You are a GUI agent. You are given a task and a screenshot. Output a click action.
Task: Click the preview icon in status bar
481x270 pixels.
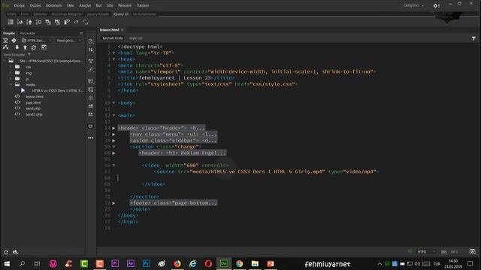tap(473, 252)
